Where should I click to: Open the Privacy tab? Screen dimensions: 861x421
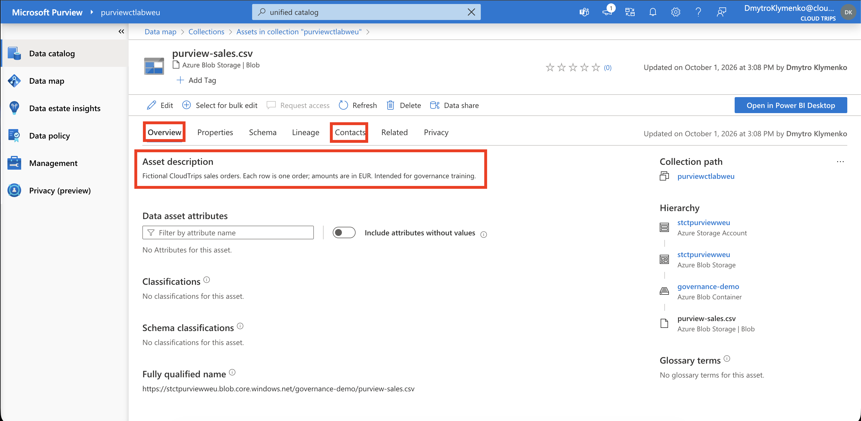coord(436,133)
